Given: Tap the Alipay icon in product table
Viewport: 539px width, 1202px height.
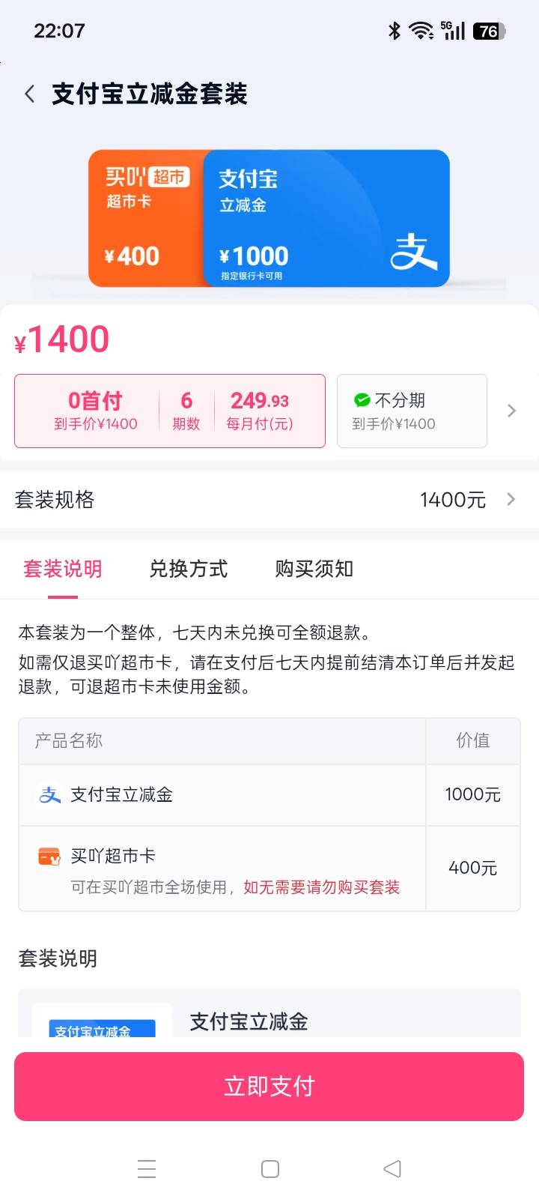Looking at the screenshot, I should [x=49, y=795].
